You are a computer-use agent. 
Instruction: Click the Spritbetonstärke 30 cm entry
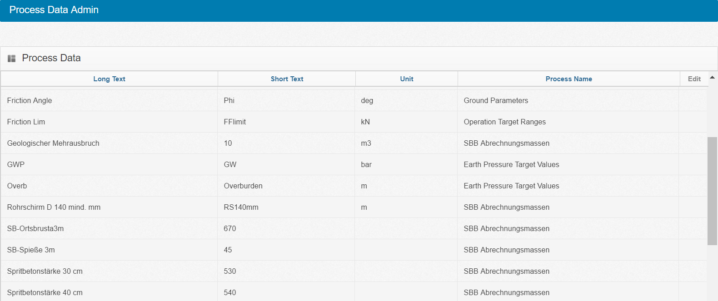click(x=45, y=271)
